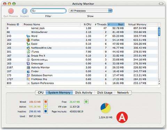The height and width of the screenshot is (130, 167).
Task: Open the Network tab
Action: 123,92
